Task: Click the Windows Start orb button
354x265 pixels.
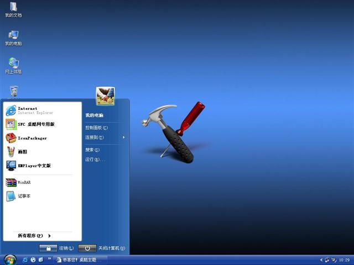Action: (x=10, y=260)
